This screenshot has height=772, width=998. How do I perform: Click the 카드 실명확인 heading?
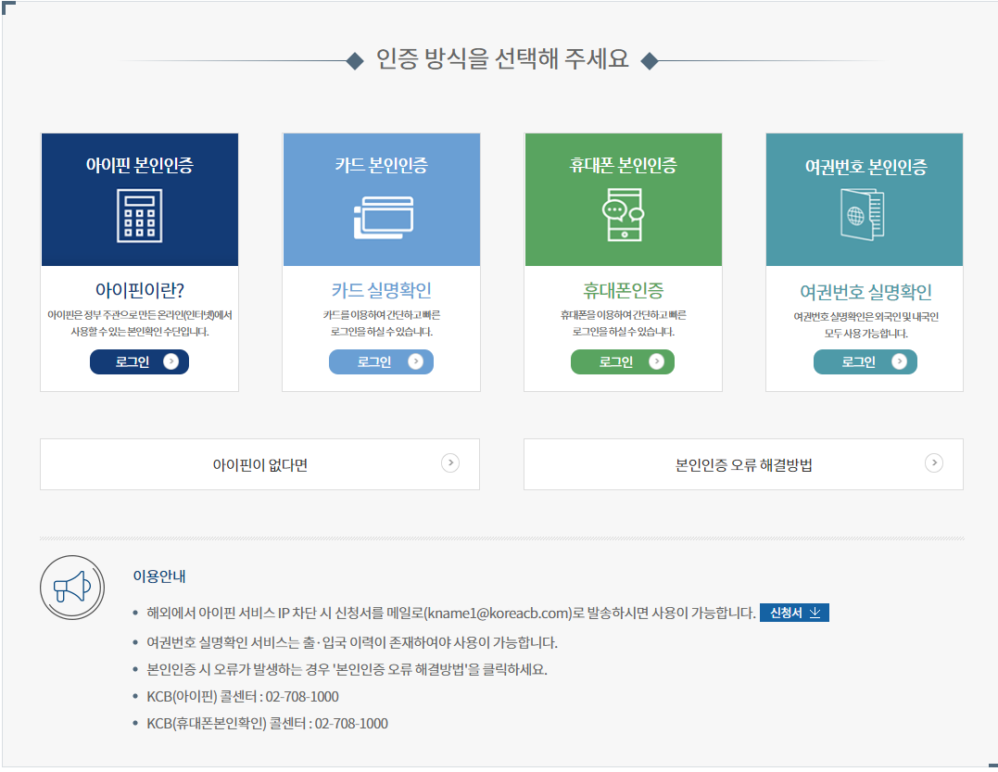tap(381, 290)
